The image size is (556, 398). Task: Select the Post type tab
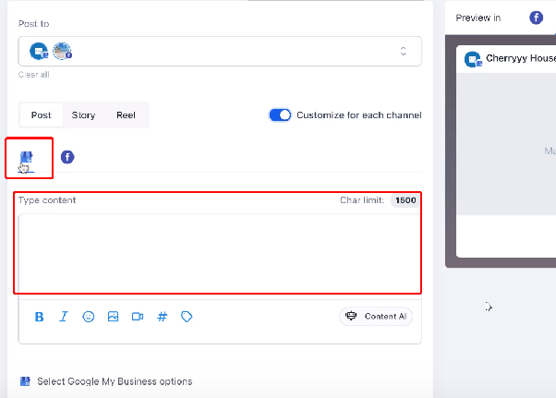click(42, 115)
